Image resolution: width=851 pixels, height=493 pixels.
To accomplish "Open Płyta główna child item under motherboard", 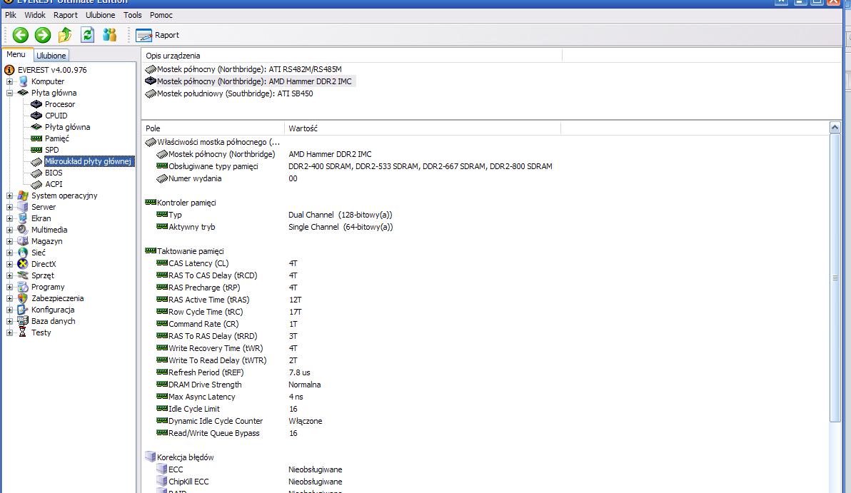I will tap(67, 127).
